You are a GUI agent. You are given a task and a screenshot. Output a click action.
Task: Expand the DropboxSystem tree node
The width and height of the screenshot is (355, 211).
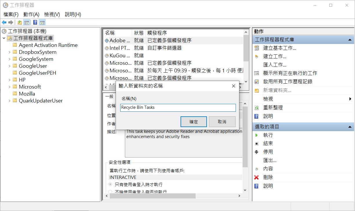point(9,52)
